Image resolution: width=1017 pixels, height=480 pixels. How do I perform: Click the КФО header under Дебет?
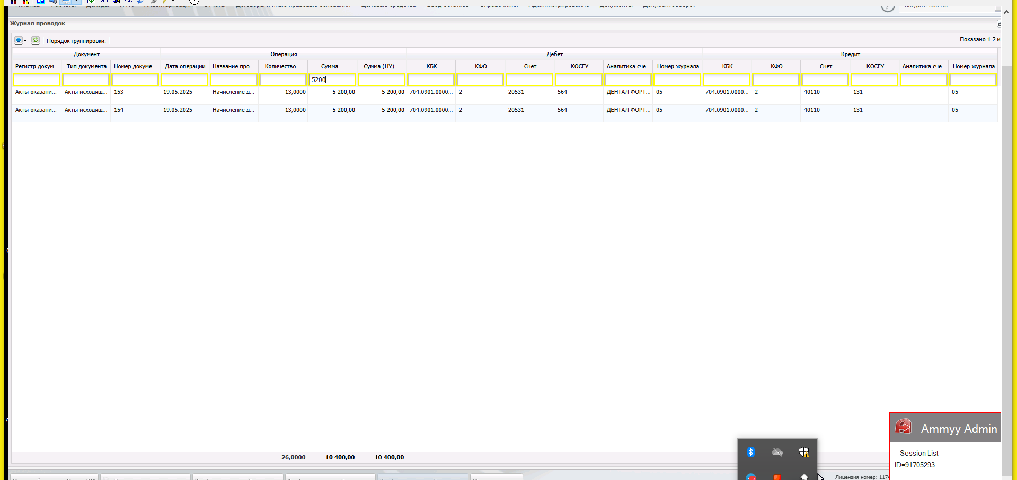[x=481, y=66]
